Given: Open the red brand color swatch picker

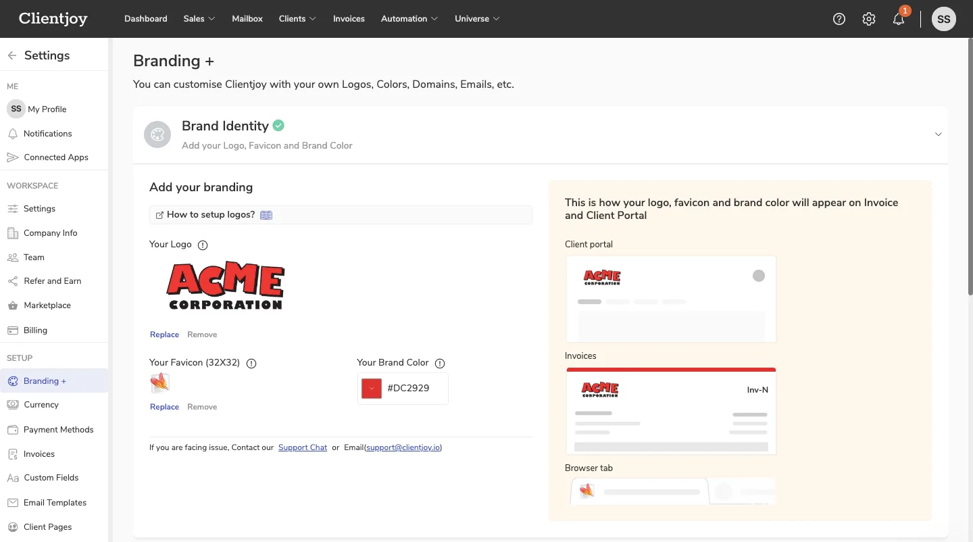Looking at the screenshot, I should (372, 389).
